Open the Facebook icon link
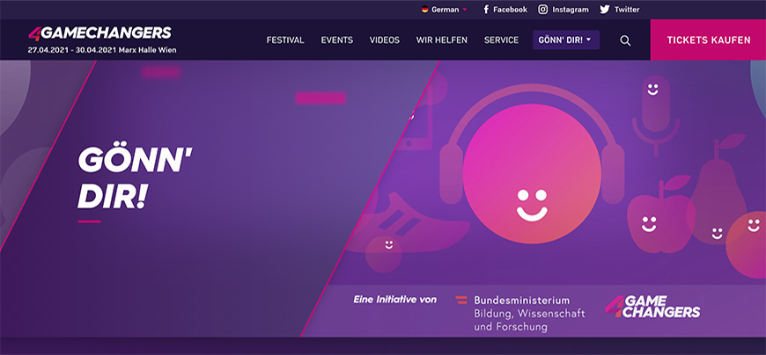Viewport: 766px width, 355px height. pos(486,10)
